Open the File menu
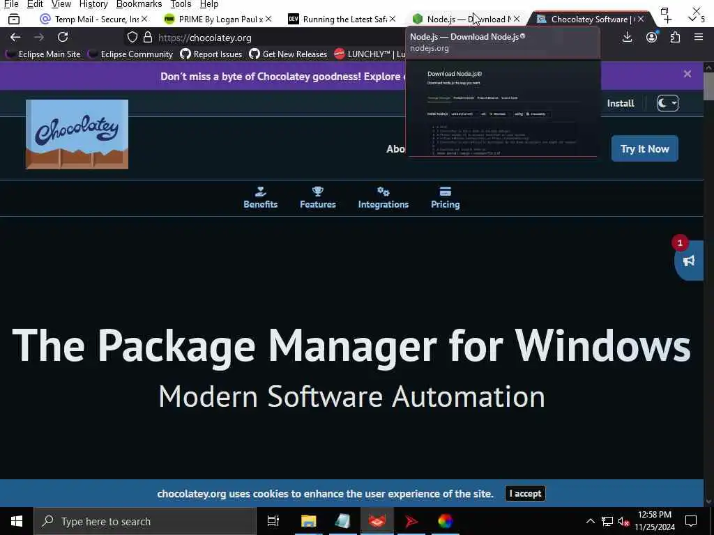Screen dimensions: 714x535 (x=11, y=4)
